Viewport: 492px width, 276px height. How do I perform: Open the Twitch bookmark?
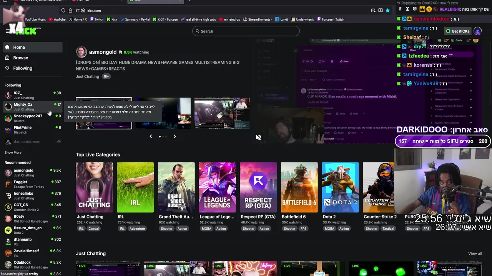[x=96, y=19]
